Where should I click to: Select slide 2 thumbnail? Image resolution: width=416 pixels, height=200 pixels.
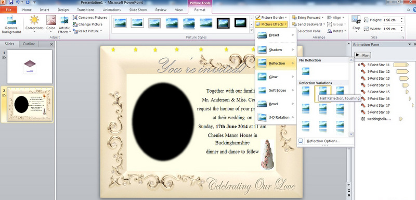coord(30,104)
